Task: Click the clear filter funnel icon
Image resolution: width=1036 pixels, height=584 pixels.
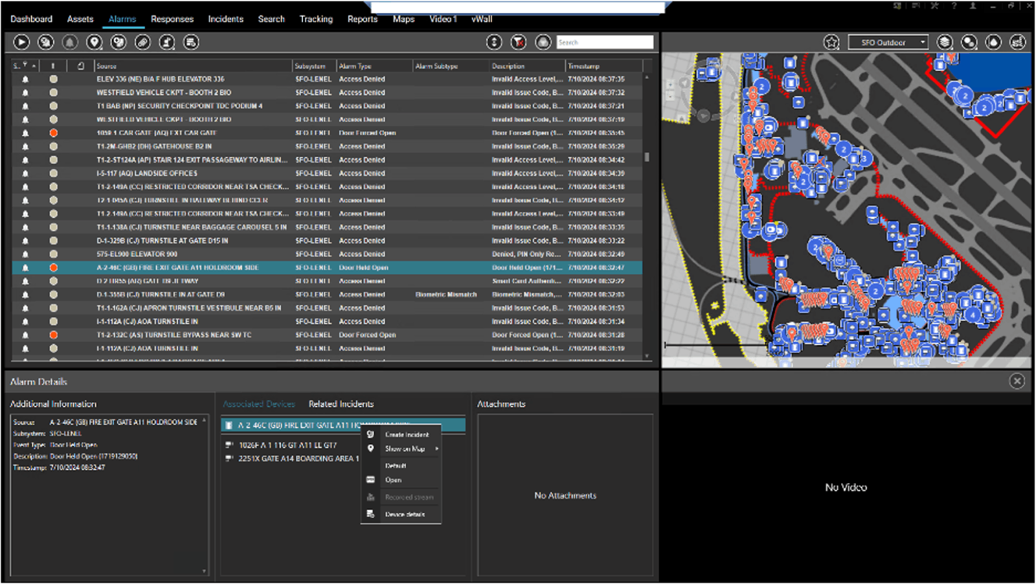Action: (519, 42)
